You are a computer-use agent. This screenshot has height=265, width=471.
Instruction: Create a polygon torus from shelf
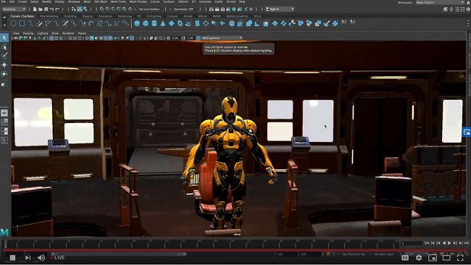coord(180,23)
